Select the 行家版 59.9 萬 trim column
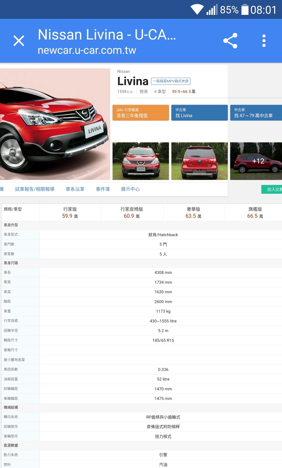The width and height of the screenshot is (282, 468). click(x=70, y=212)
